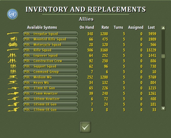Click Lost value 5769 for Medium MG

(x=152, y=77)
